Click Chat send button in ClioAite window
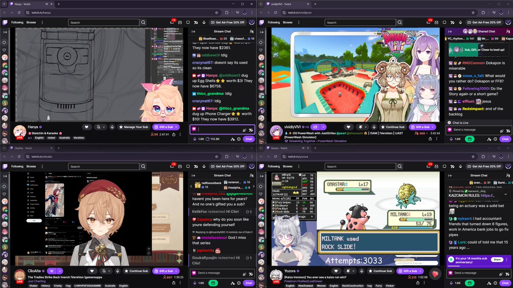Screen dimensions: 513x288 249,283
